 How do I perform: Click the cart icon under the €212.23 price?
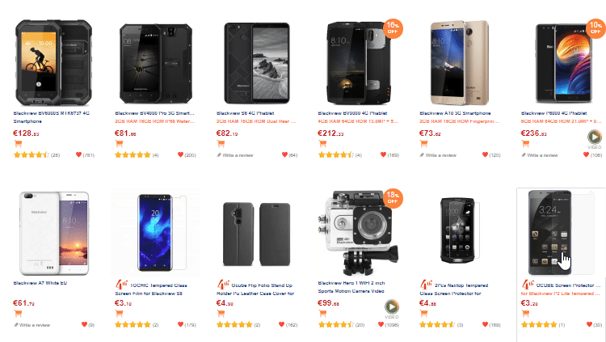(x=323, y=144)
